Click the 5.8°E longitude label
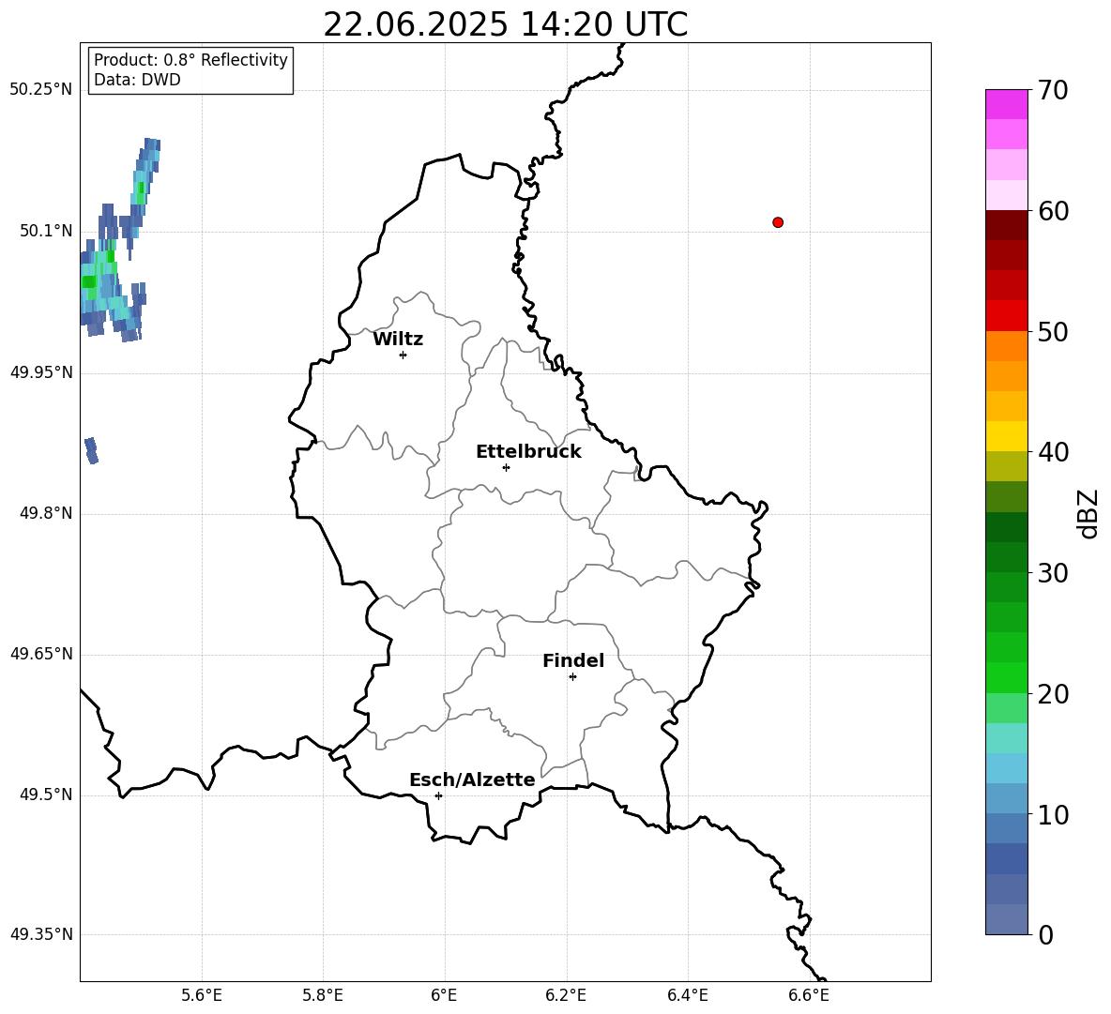 (x=323, y=995)
